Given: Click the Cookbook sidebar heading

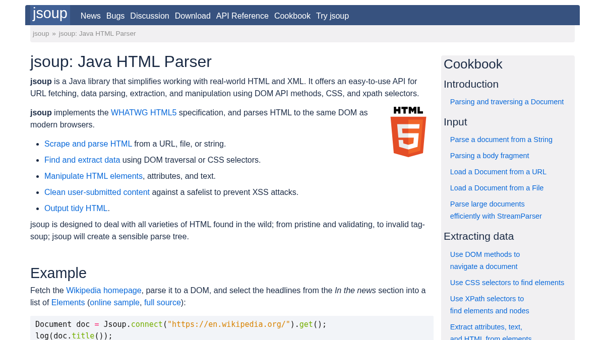Looking at the screenshot, I should coord(473,64).
